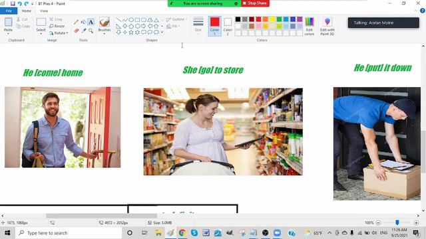This screenshot has height=239, width=426.
Task: Switch to the View tab
Action: [44, 11]
